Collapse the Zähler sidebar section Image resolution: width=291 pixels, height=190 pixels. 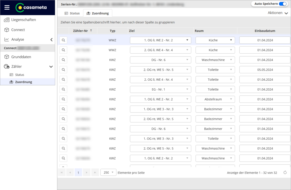click(51, 66)
